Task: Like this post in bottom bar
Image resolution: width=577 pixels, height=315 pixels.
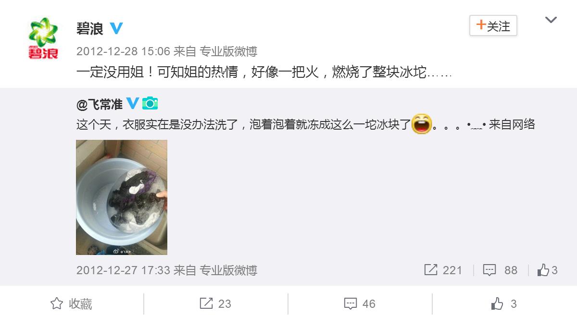Action: tap(503, 304)
